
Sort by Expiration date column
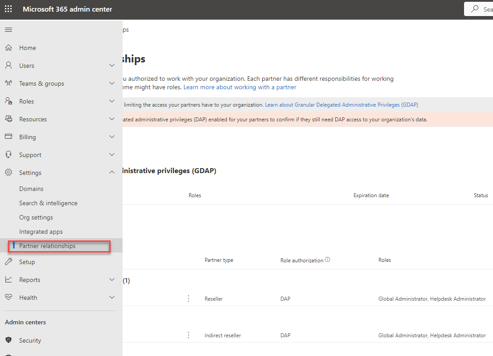(371, 195)
